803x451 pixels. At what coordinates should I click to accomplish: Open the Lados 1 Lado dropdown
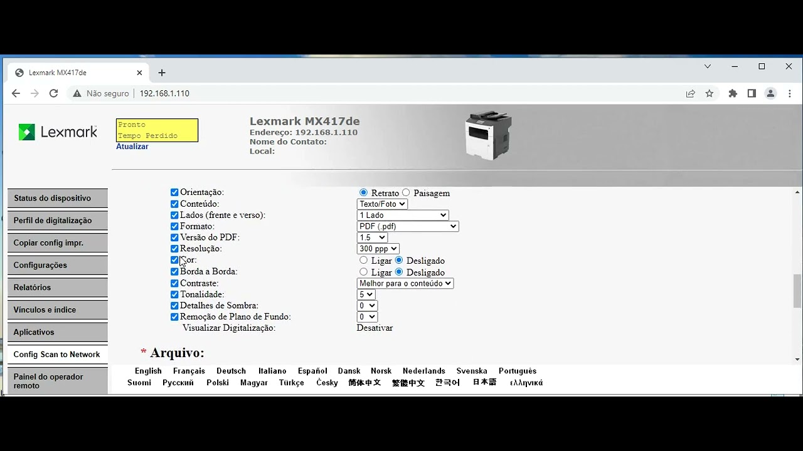(403, 215)
